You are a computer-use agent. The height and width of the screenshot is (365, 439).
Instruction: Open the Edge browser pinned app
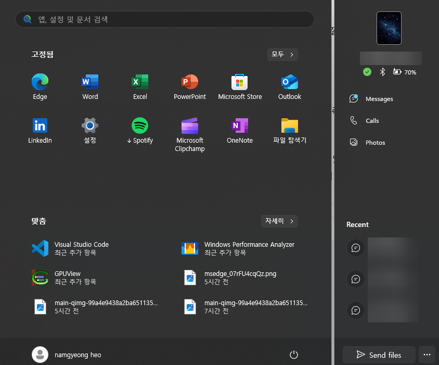pyautogui.click(x=40, y=86)
